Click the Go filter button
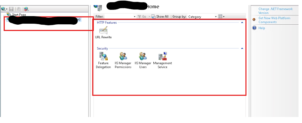The width and height of the screenshot is (302, 123). tap(142, 17)
